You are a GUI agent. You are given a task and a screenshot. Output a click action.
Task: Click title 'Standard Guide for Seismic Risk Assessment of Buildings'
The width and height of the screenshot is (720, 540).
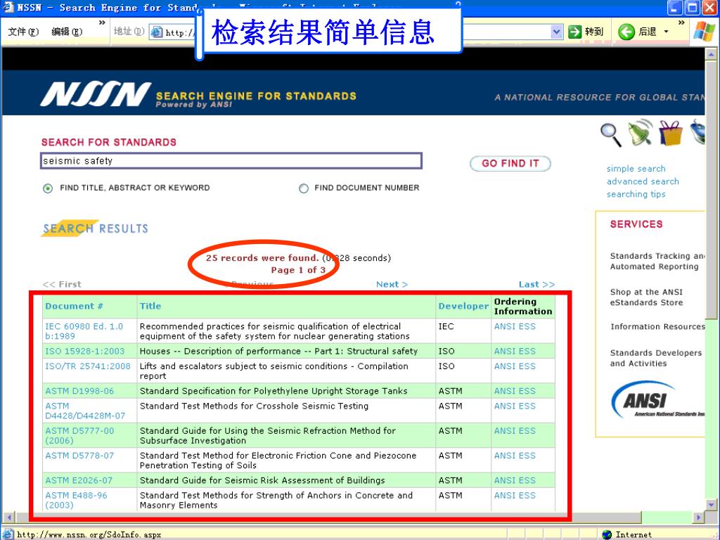(x=262, y=480)
